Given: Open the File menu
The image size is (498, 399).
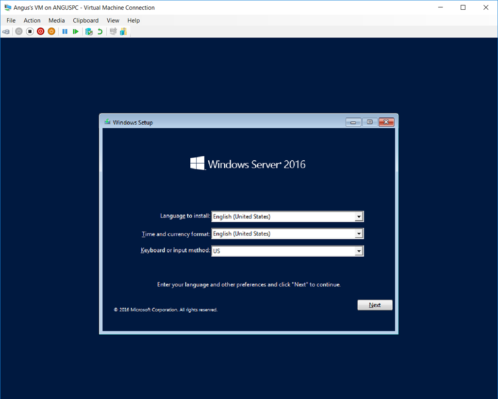Looking at the screenshot, I should tap(11, 20).
